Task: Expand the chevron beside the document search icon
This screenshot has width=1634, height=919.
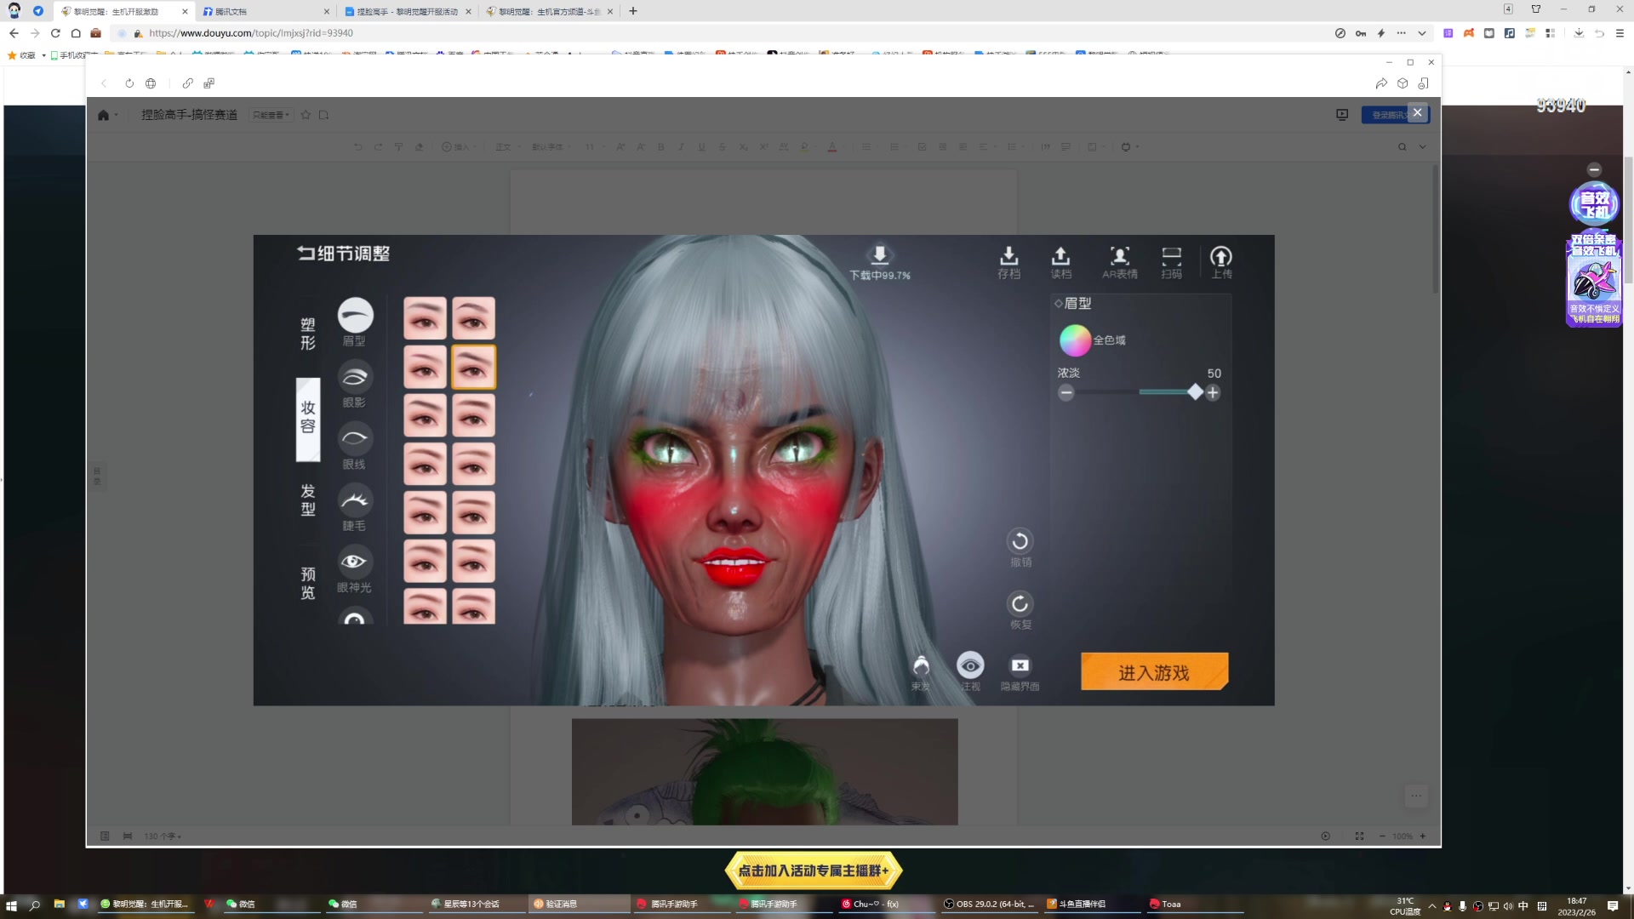Action: (x=1422, y=147)
